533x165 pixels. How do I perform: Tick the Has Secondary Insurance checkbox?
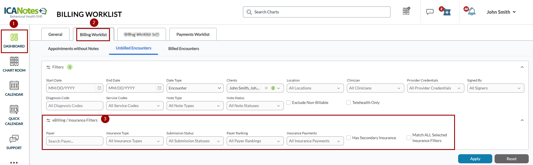click(x=348, y=138)
